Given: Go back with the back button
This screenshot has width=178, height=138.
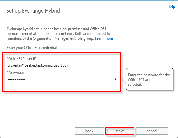Looking at the screenshot, I should click(x=89, y=131).
